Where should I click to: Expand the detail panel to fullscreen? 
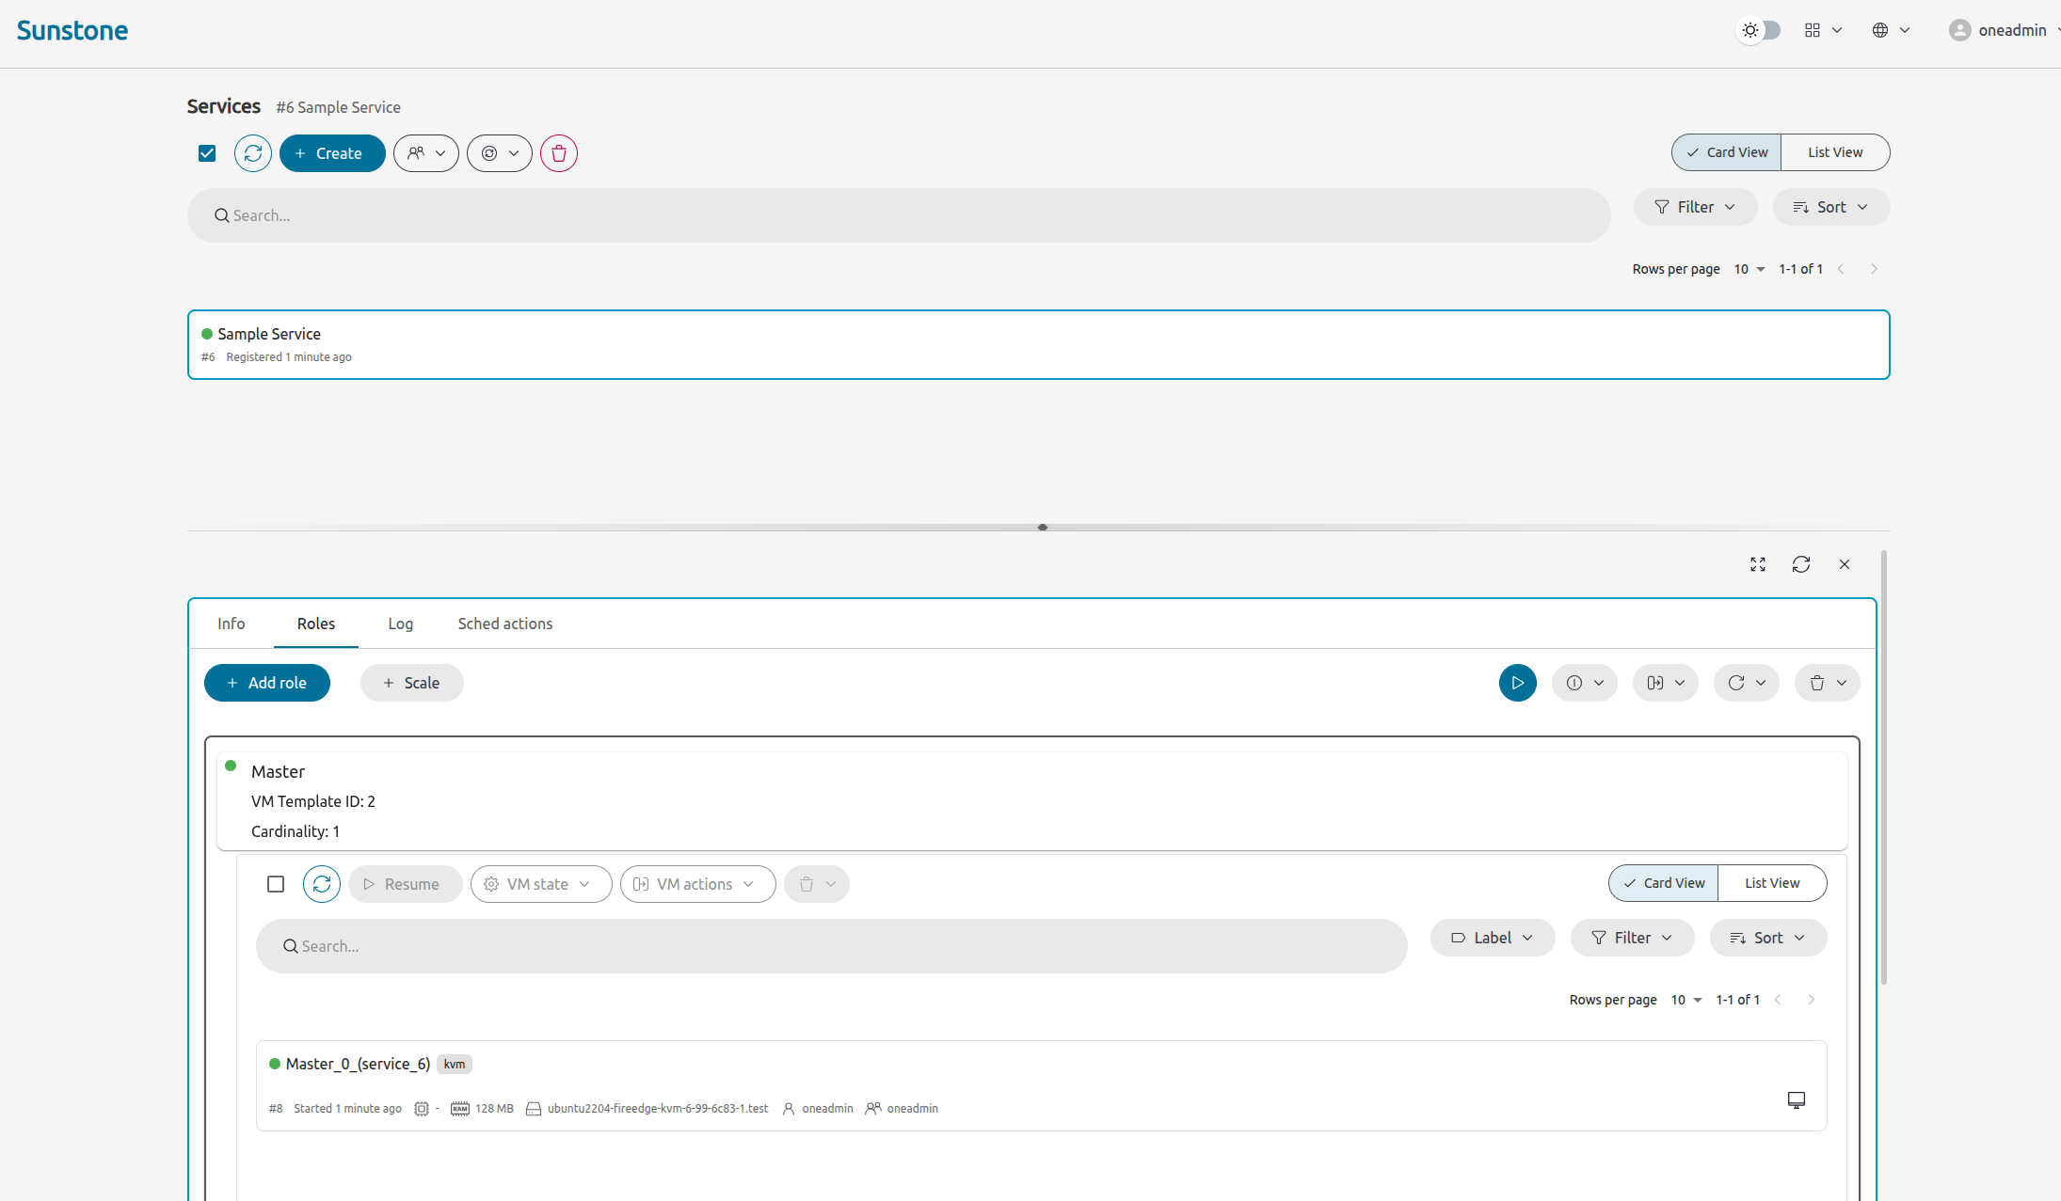(1757, 564)
